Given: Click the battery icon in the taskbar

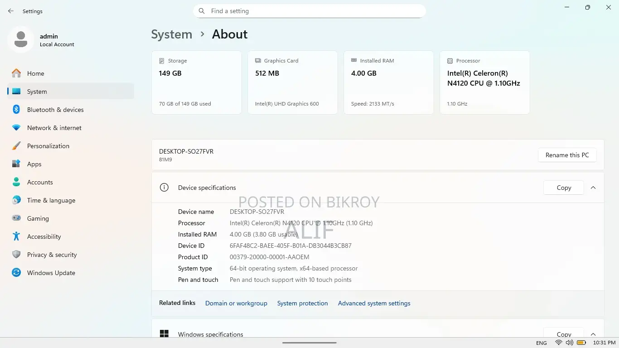Looking at the screenshot, I should pos(581,343).
